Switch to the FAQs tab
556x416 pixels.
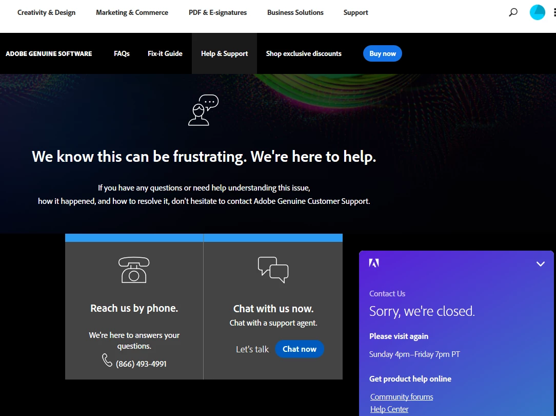[122, 53]
